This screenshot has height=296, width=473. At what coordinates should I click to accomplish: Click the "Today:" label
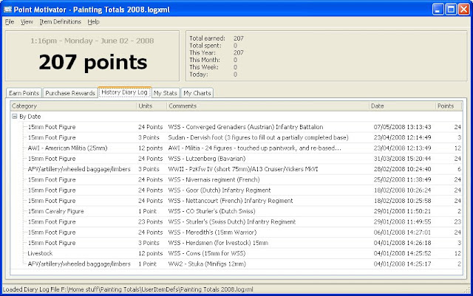[199, 74]
